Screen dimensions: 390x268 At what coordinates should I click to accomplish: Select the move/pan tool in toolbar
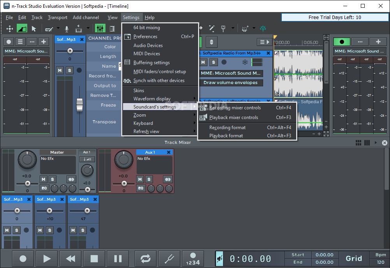(10, 29)
